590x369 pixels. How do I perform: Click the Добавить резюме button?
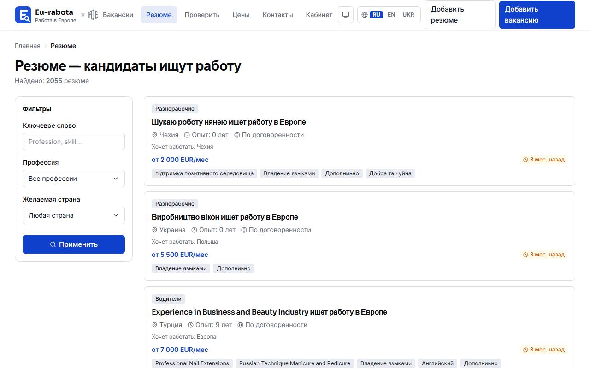460,15
